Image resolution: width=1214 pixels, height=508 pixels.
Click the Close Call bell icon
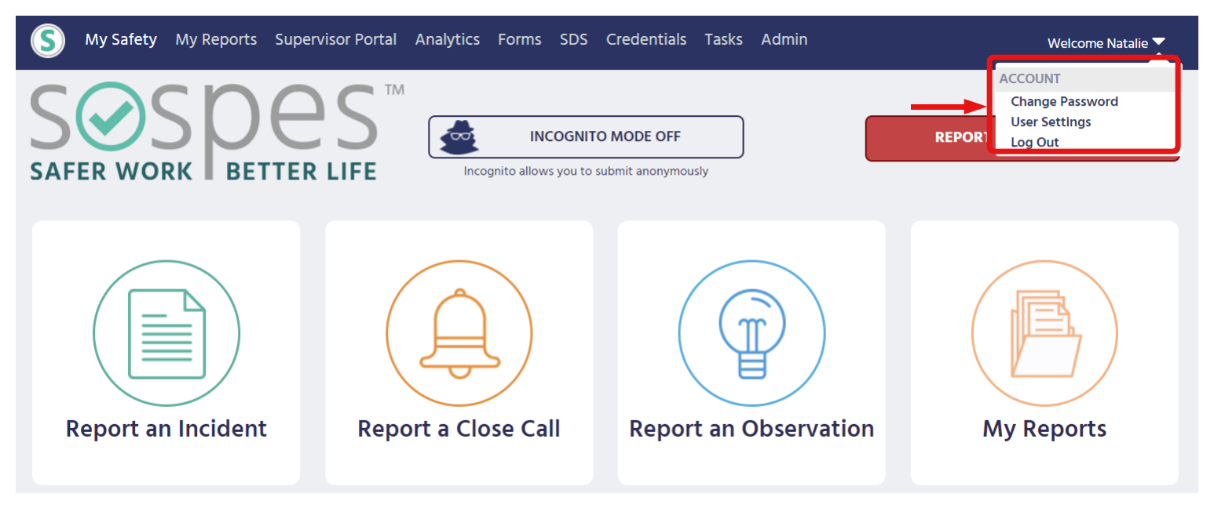459,333
